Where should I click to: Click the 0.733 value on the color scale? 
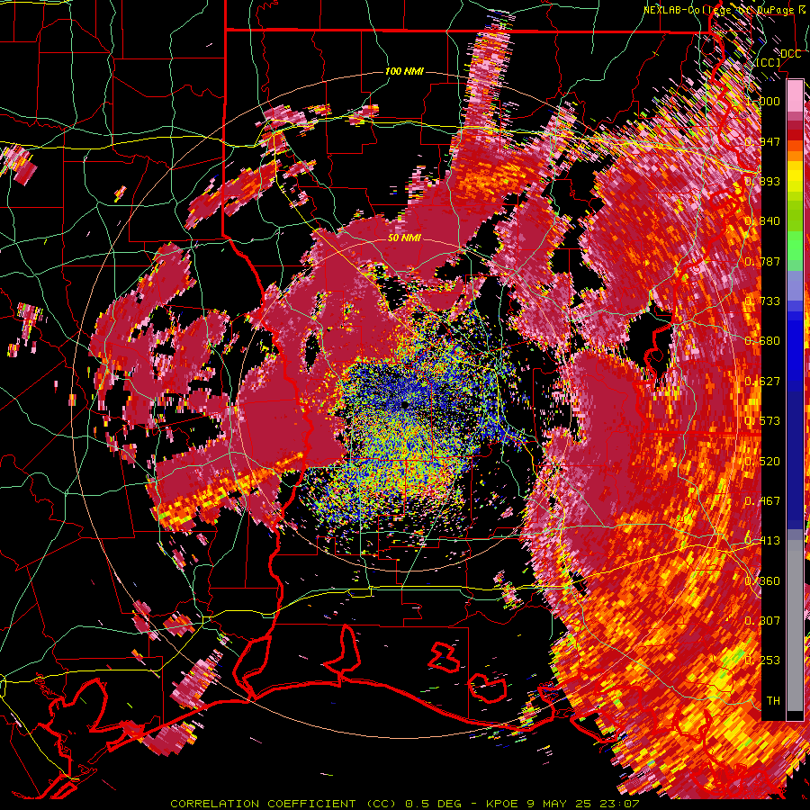coord(762,301)
